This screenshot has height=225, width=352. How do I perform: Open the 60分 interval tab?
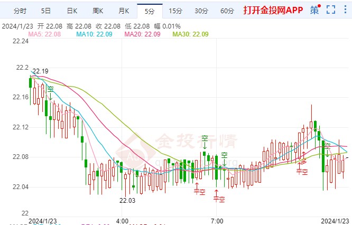(227, 11)
